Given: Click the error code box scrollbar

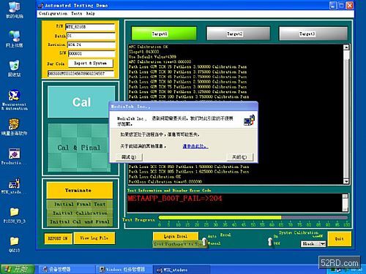Looking at the screenshot, I should click(x=345, y=202).
